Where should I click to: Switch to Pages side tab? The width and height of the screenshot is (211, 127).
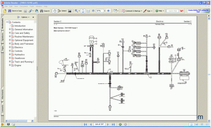(2, 48)
